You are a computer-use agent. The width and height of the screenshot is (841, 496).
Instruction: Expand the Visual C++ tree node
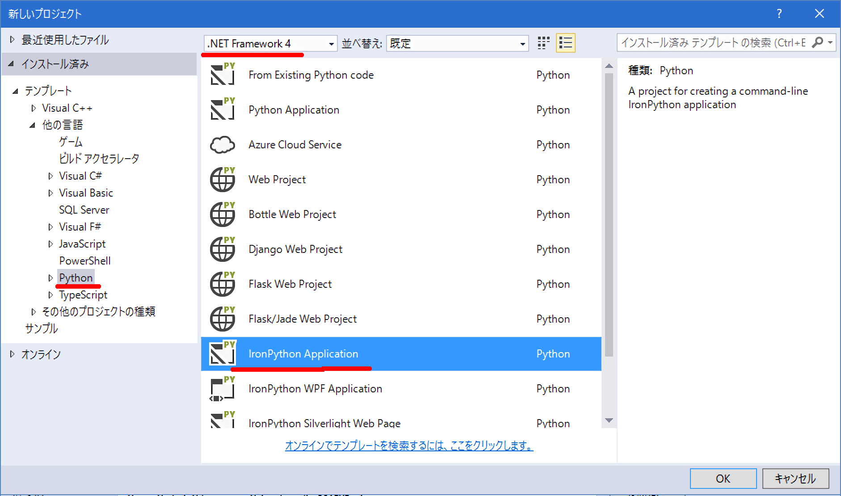pyautogui.click(x=34, y=108)
